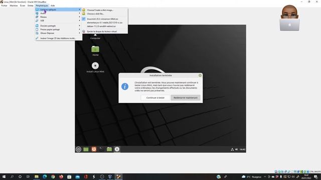The image size is (321, 180).
Task: Select the elementaryos stable iso
Action: 105,22
